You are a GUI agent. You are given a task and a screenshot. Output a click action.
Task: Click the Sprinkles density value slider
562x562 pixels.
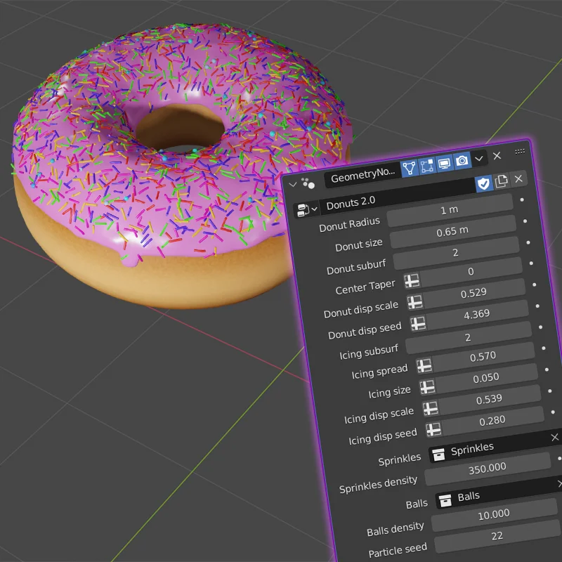point(488,468)
